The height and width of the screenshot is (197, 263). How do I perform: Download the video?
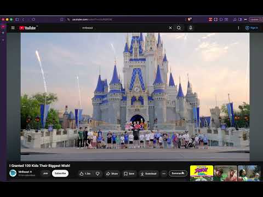pyautogui.click(x=148, y=173)
